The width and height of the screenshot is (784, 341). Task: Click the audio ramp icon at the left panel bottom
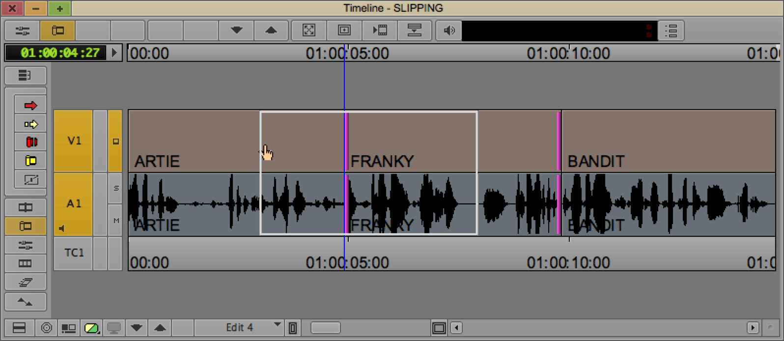[25, 302]
